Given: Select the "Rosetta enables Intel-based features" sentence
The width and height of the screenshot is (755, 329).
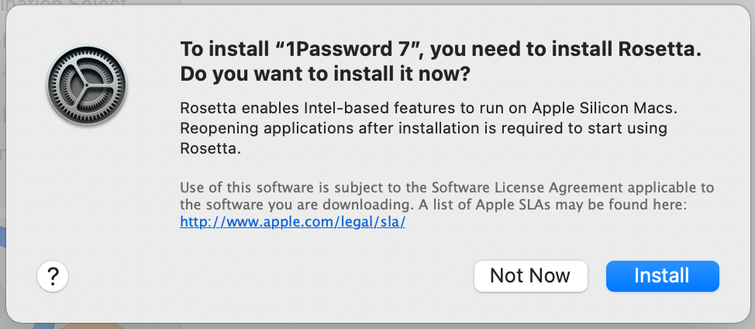Looking at the screenshot, I should (x=429, y=109).
